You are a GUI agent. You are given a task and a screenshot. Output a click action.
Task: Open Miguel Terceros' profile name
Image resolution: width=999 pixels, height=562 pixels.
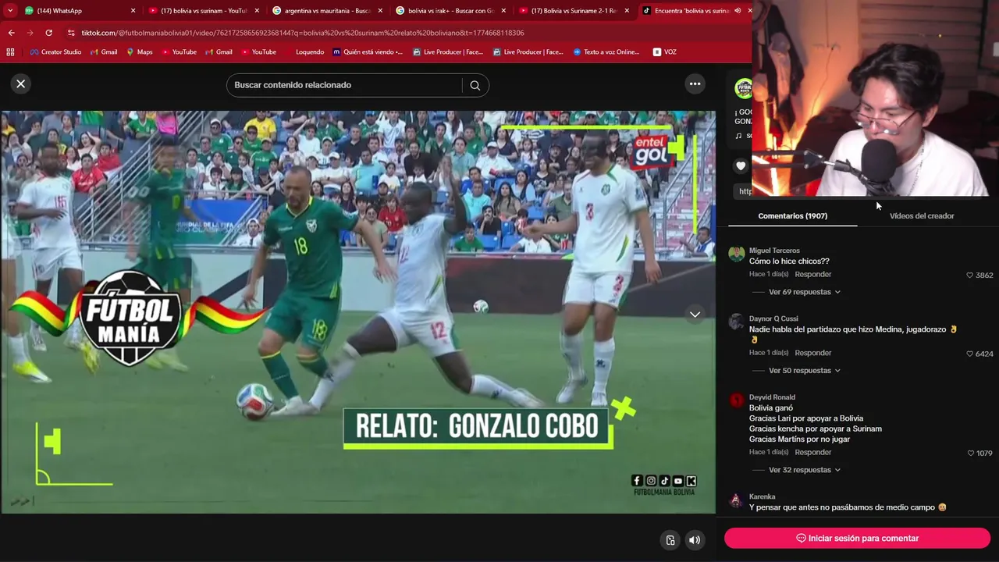pos(774,251)
